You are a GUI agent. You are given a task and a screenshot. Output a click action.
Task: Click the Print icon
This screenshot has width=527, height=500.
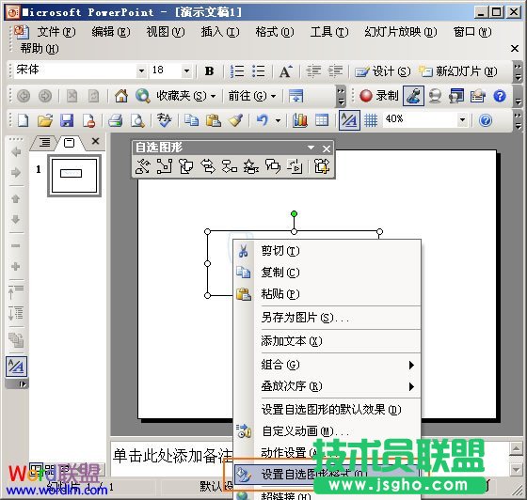(x=115, y=120)
